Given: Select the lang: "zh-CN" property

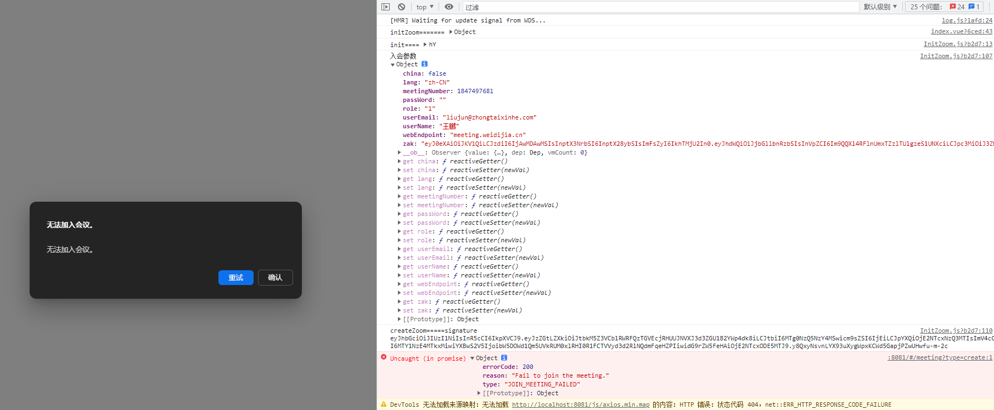Looking at the screenshot, I should tap(426, 82).
